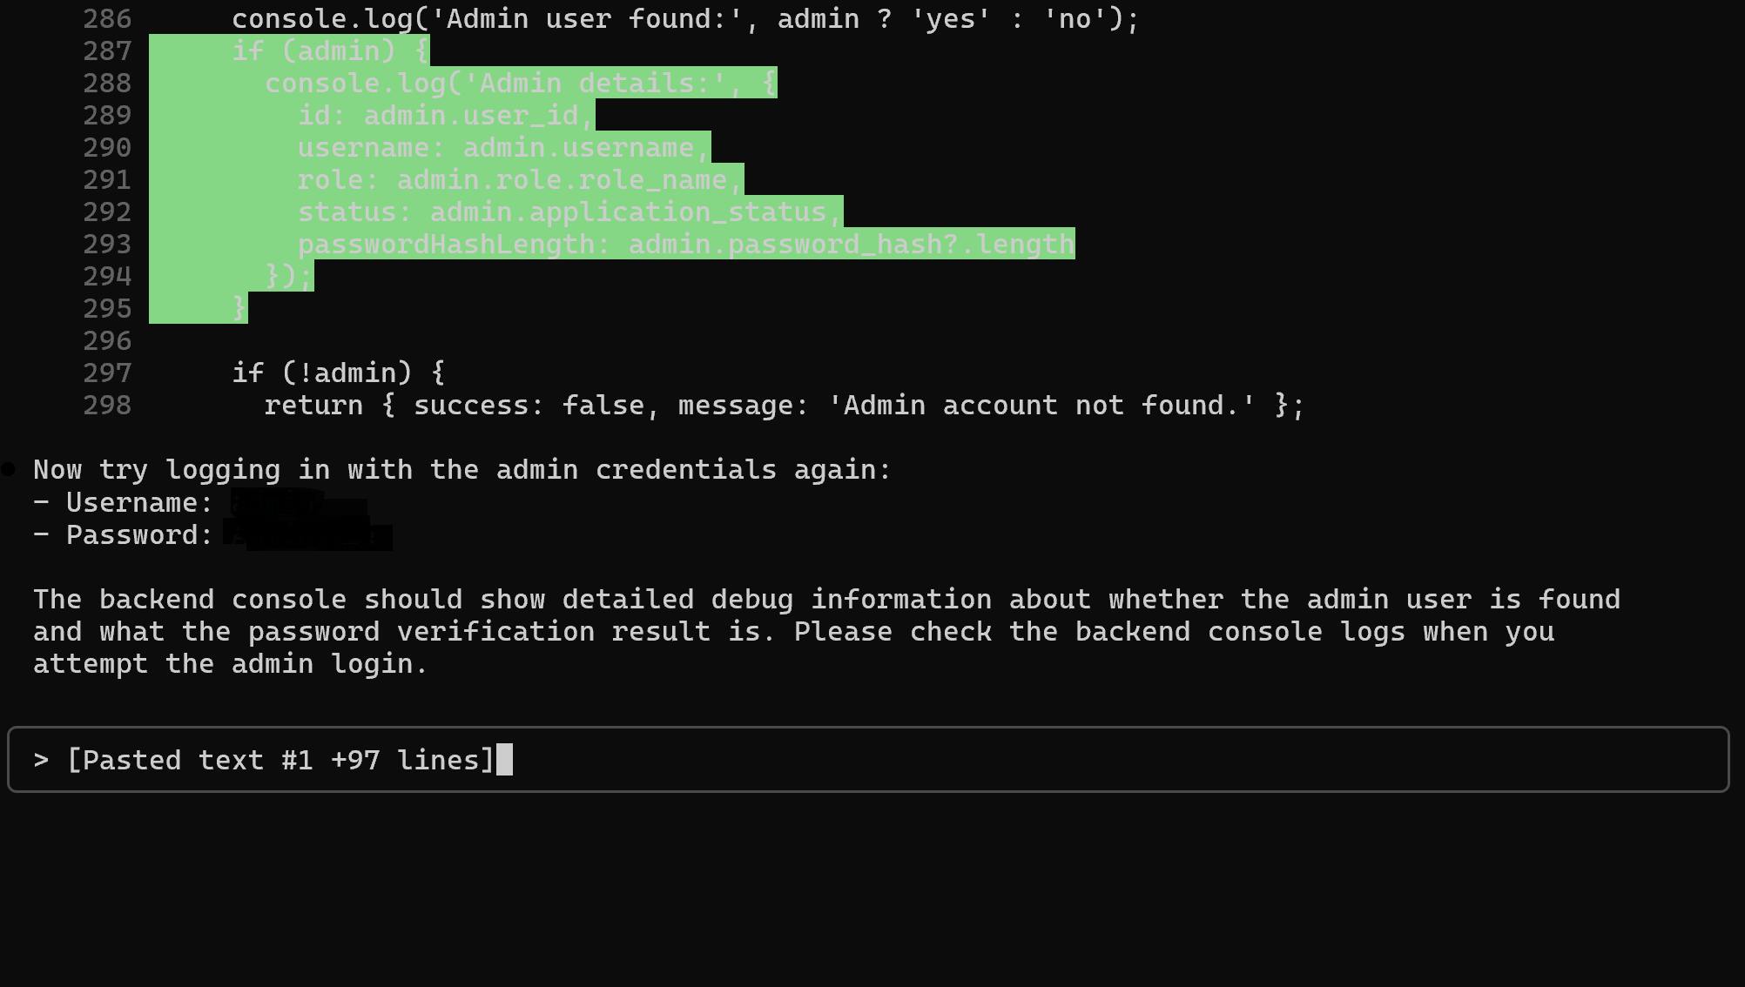Click the '[Pasted text #1 +97 lines]' placeholder

point(280,761)
